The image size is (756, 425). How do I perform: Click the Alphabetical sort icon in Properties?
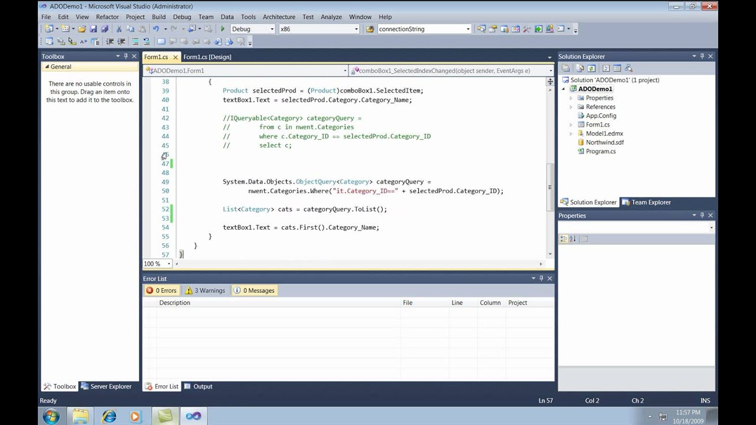point(572,239)
